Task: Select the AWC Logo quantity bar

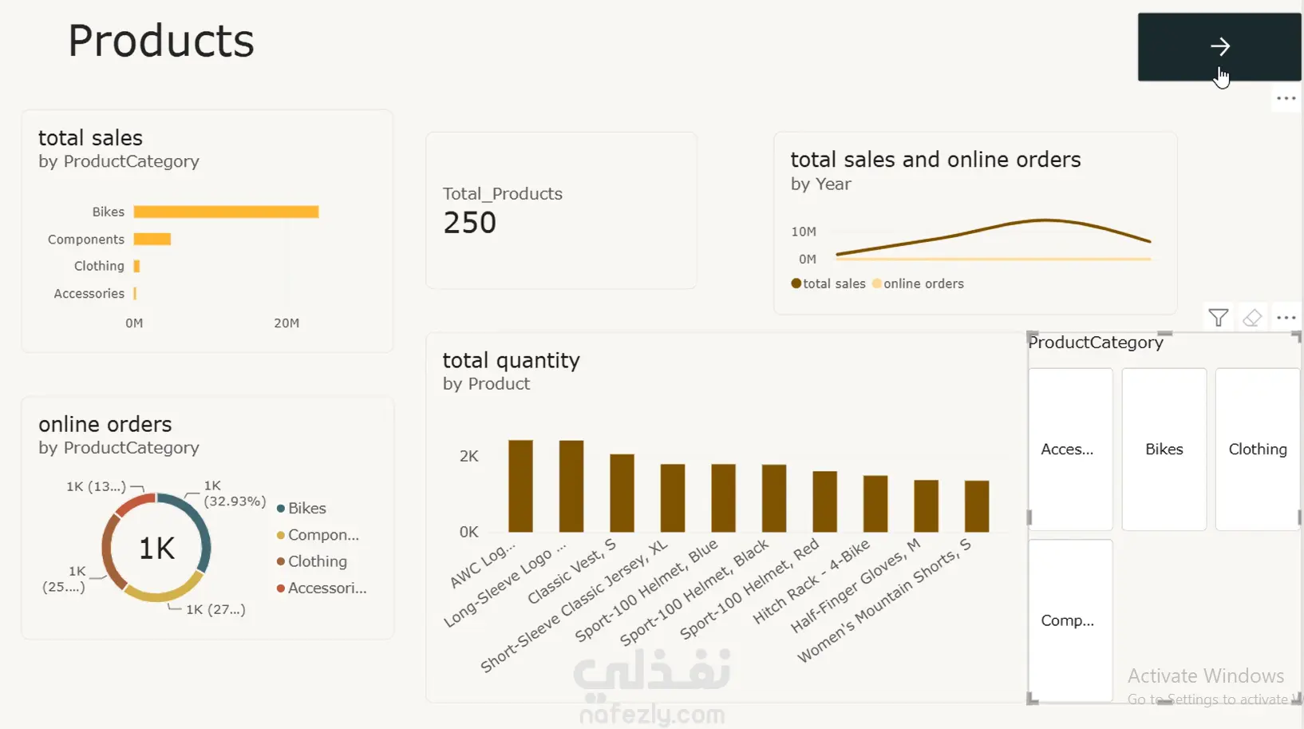Action: click(x=520, y=485)
